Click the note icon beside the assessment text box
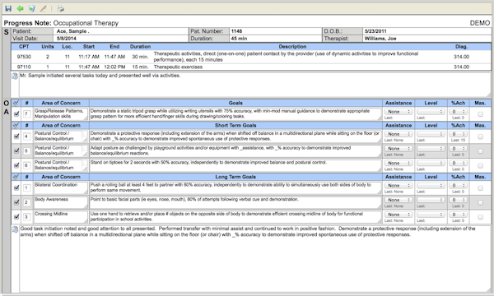The width and height of the screenshot is (494, 296). coord(15,229)
